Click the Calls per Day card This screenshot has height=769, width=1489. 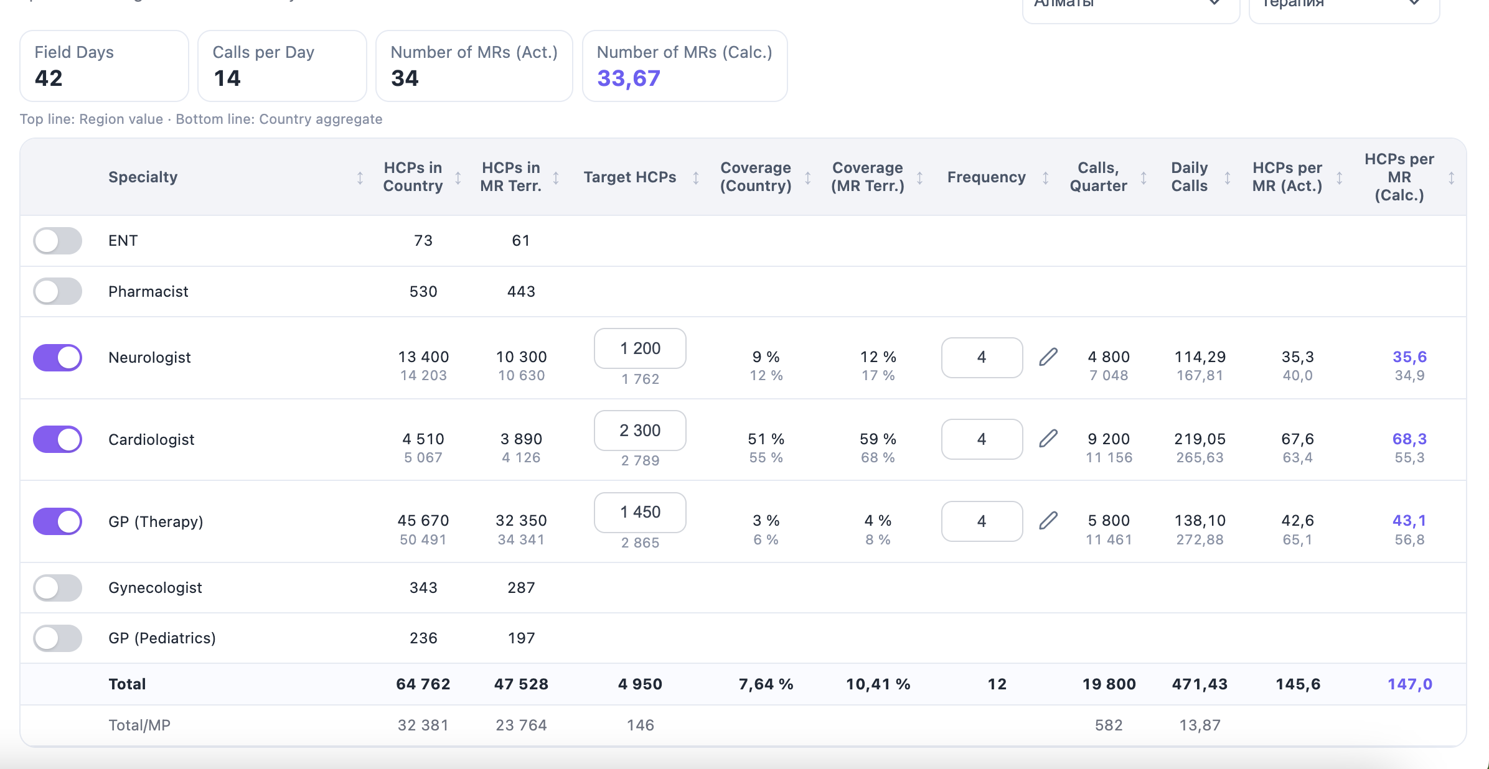pos(282,66)
